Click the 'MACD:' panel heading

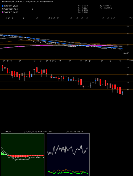(x=8, y=131)
